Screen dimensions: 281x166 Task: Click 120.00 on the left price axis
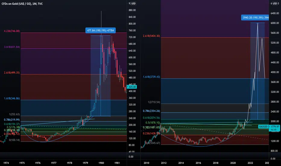pyautogui.click(x=132, y=138)
